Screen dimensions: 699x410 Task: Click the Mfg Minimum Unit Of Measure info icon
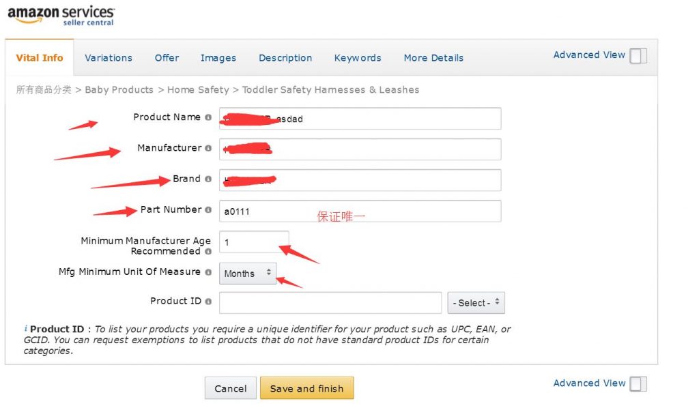(208, 272)
